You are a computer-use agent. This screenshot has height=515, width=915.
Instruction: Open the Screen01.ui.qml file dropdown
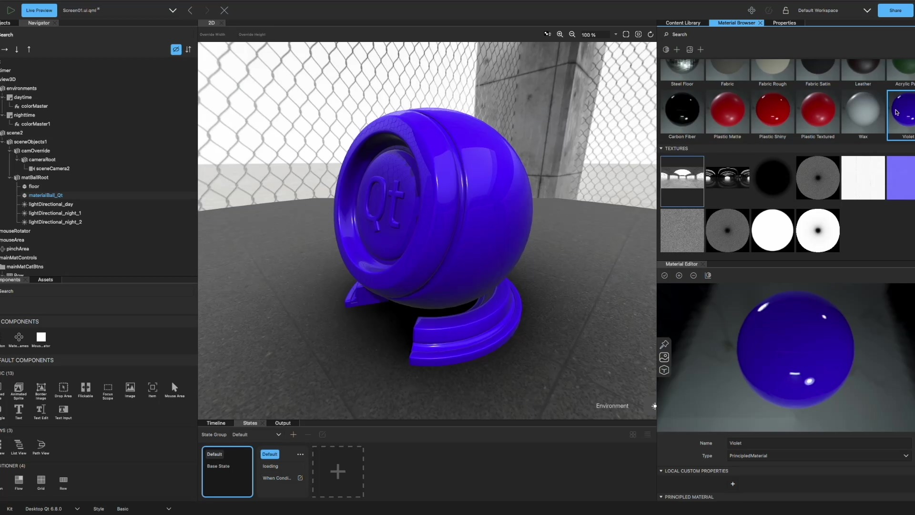pos(173,10)
